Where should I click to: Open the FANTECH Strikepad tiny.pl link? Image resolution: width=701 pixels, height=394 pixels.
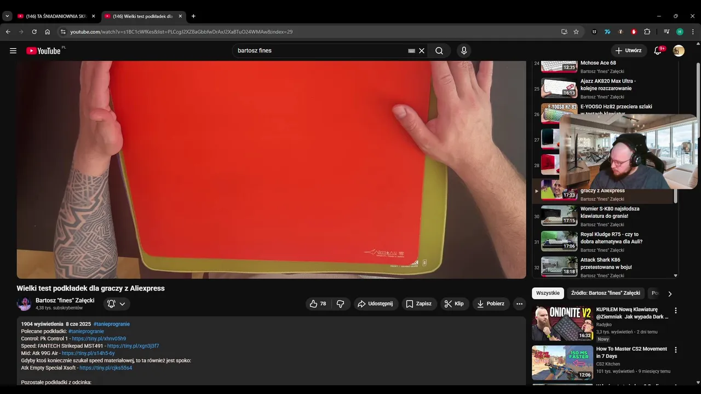[x=133, y=346]
